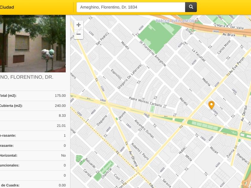The height and width of the screenshot is (188, 251).
Task: Click the small green plaza near Montes Carballo
Action: (x=152, y=109)
